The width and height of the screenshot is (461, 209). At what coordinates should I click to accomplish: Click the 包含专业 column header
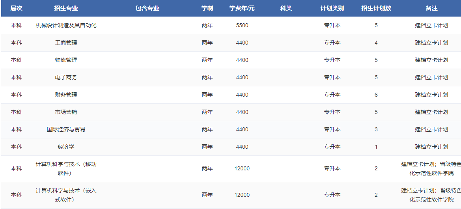[x=147, y=8]
